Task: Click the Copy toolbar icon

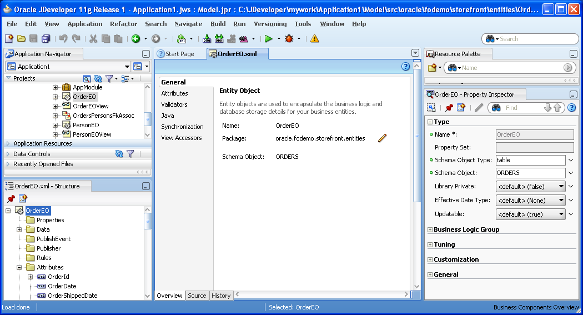Action: pyautogui.click(x=105, y=39)
